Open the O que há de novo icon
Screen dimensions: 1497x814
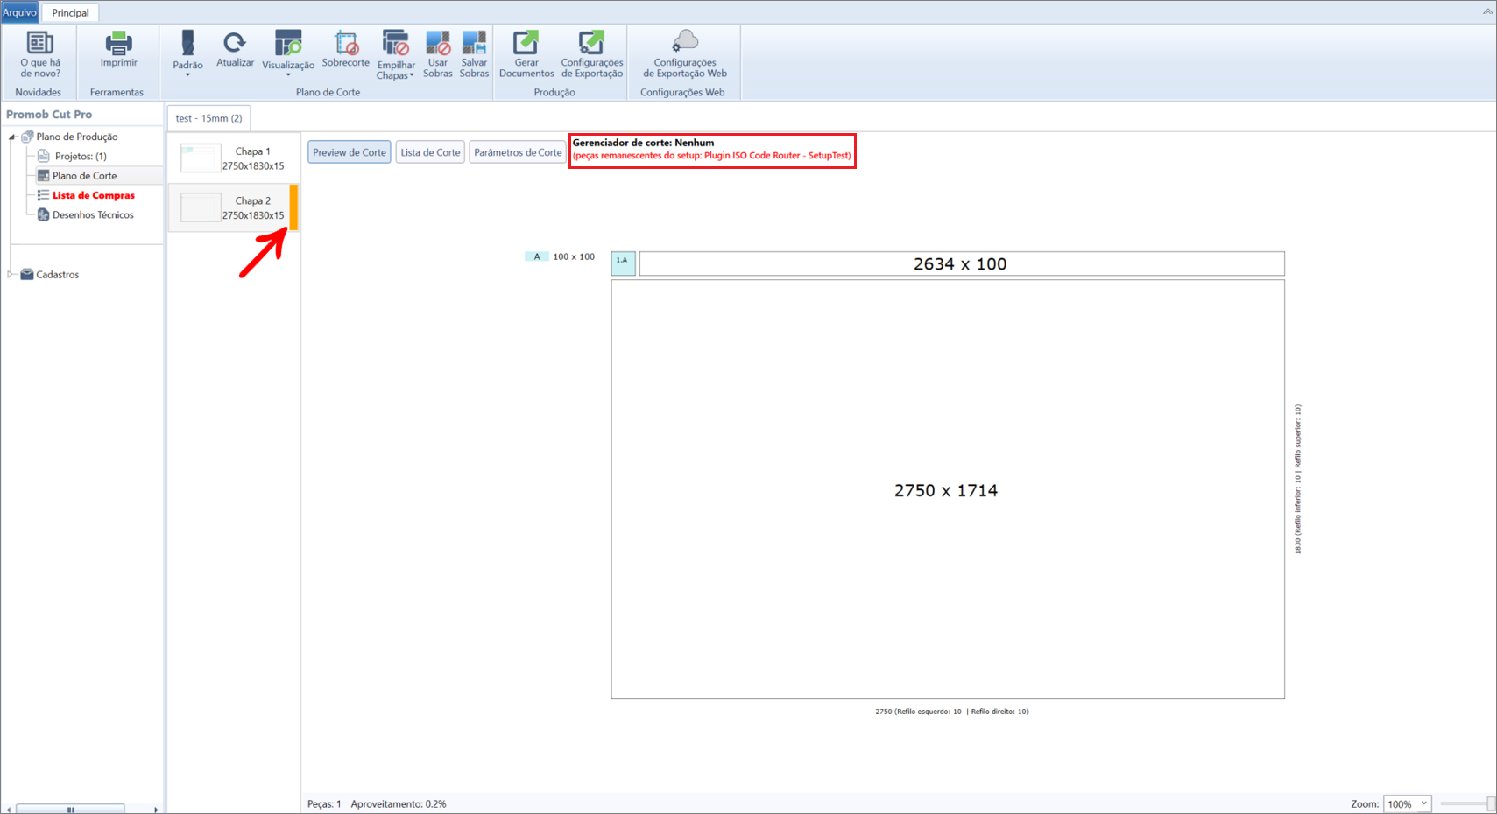(x=40, y=43)
